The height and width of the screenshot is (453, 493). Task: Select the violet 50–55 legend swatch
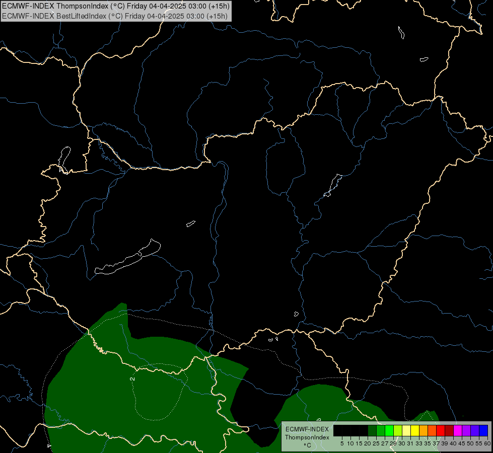pyautogui.click(x=475, y=430)
